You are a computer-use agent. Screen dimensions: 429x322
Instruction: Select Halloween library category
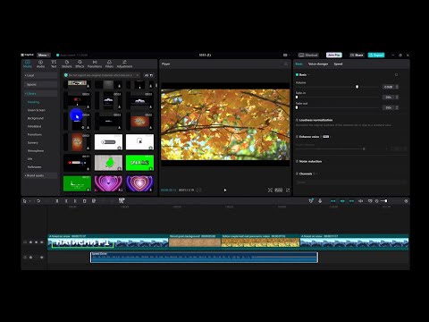click(x=34, y=167)
